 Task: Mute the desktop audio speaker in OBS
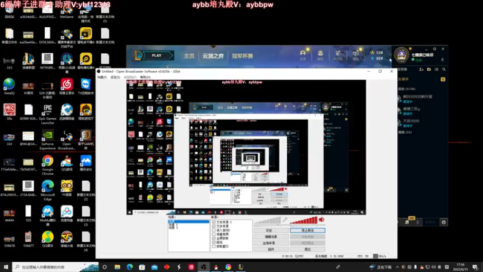point(321,219)
